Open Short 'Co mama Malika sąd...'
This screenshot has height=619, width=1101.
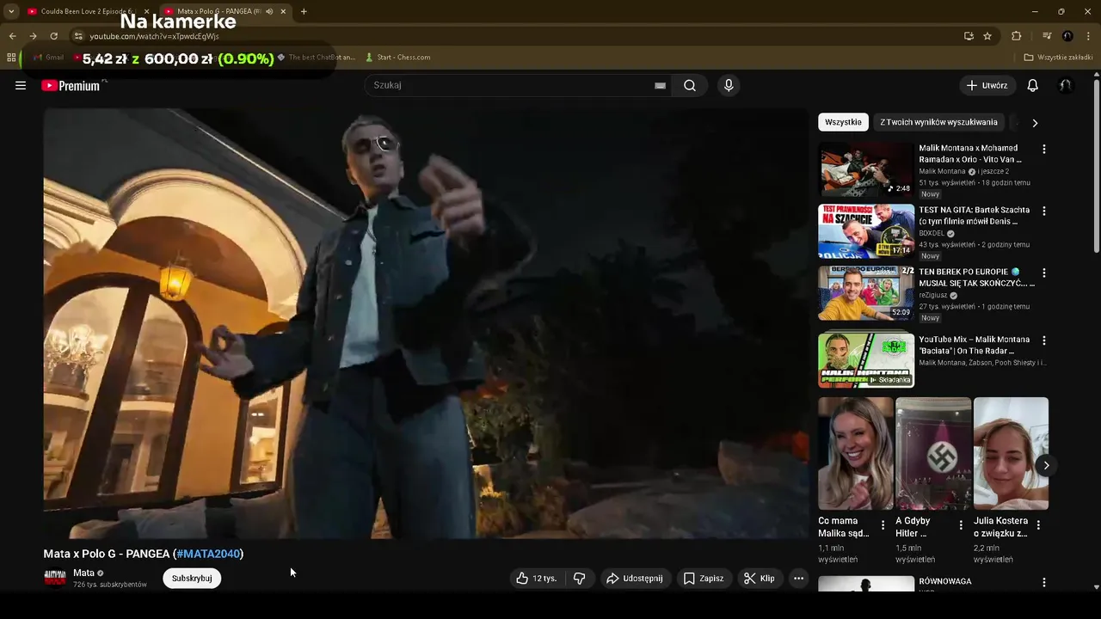coord(856,453)
